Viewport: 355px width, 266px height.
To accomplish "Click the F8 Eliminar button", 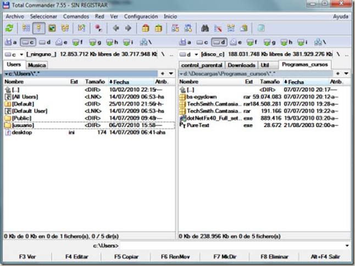I will tap(274, 257).
